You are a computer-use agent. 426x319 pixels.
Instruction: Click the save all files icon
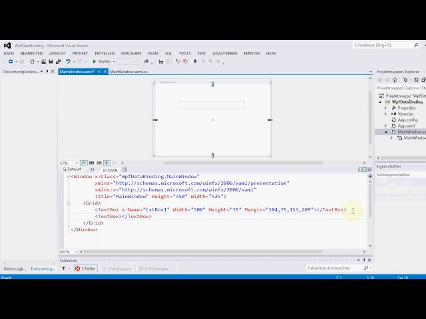click(58, 62)
